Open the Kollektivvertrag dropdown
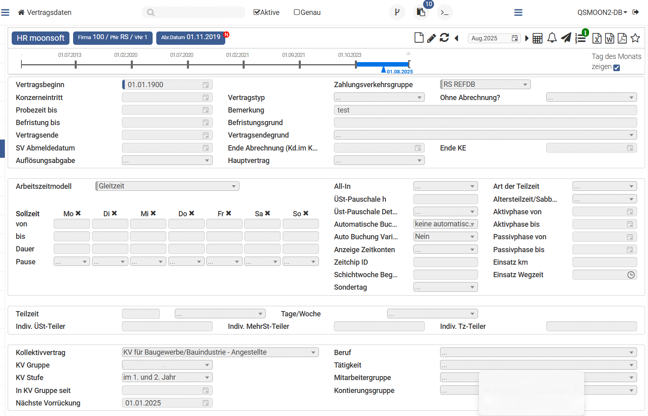This screenshot has width=648, height=416. [x=220, y=352]
